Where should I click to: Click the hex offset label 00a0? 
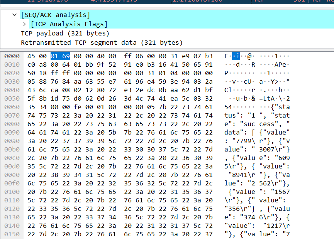pyautogui.click(x=12, y=141)
